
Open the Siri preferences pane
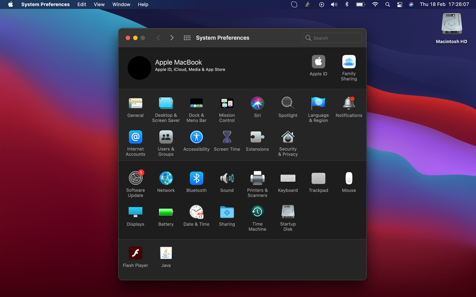click(257, 104)
